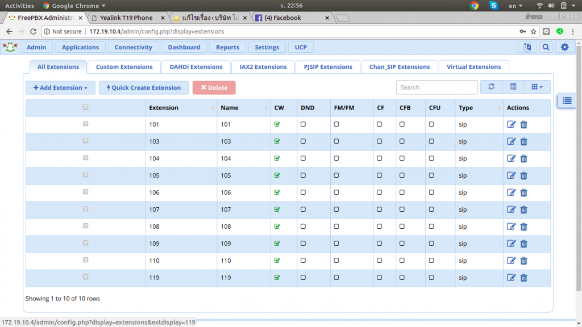The image size is (582, 327).
Task: Switch to IAX2 Extensions tab
Action: click(263, 67)
